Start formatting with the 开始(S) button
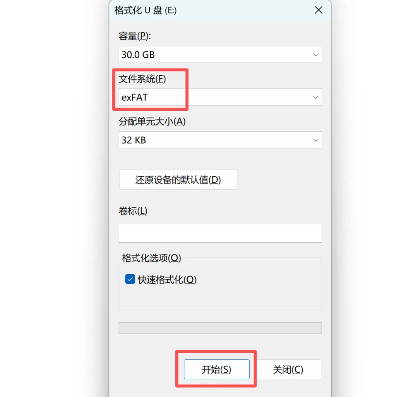This screenshot has width=418, height=397. pos(216,369)
